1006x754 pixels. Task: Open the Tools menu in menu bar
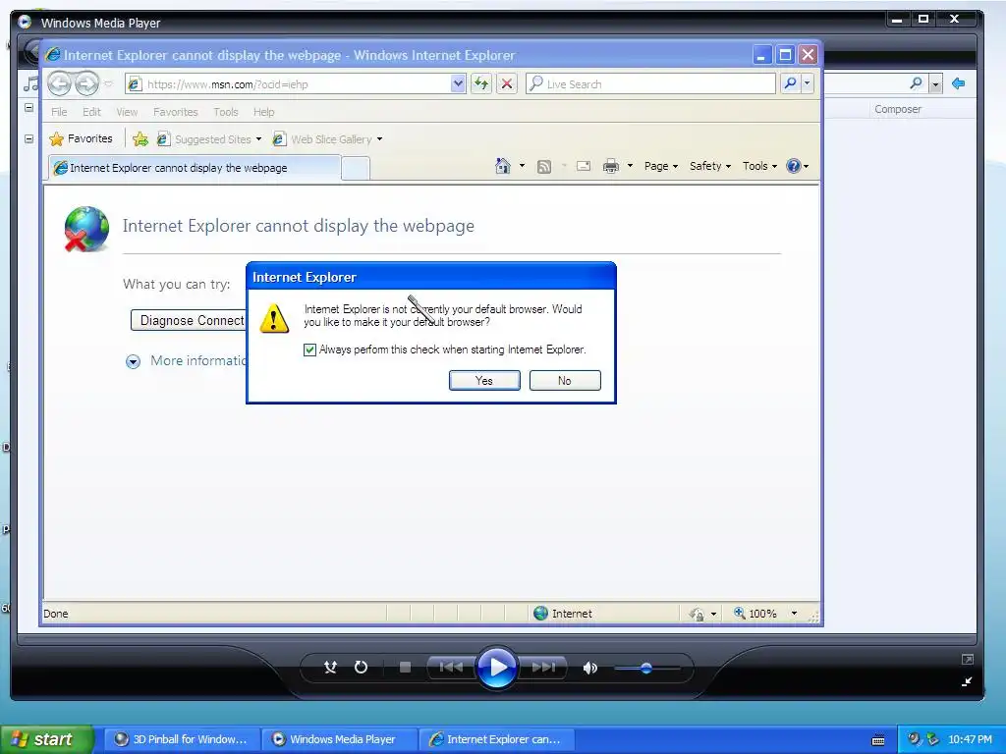[x=226, y=112]
